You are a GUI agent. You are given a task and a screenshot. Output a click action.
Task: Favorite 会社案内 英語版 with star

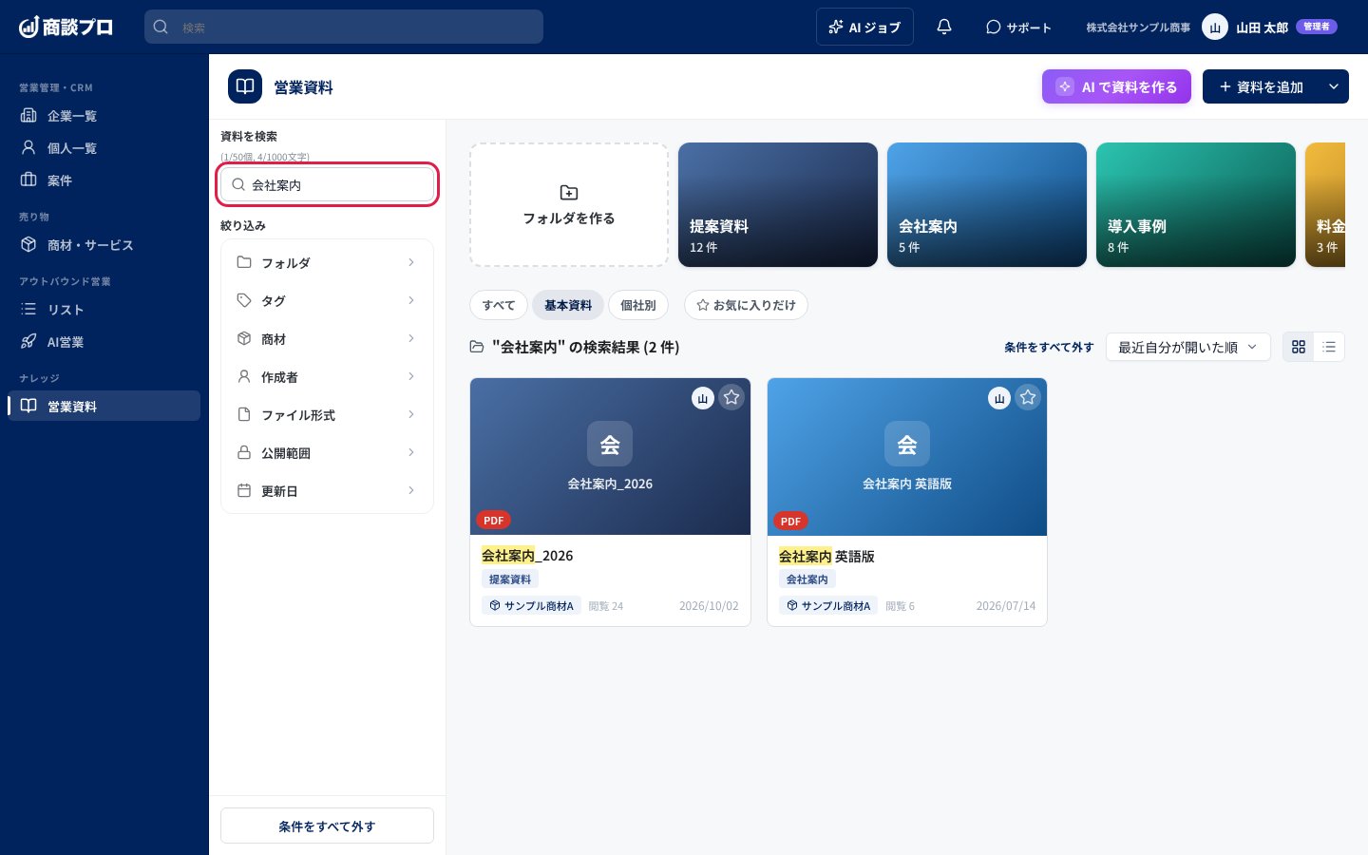click(x=1028, y=397)
